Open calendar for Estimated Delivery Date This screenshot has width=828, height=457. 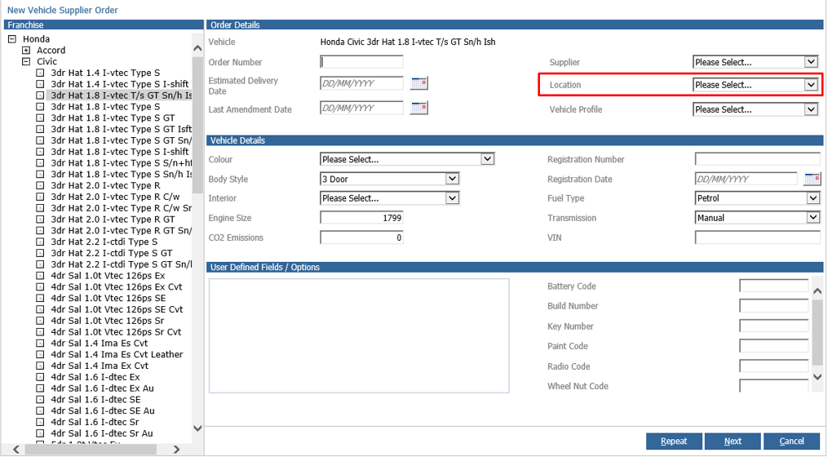419,83
